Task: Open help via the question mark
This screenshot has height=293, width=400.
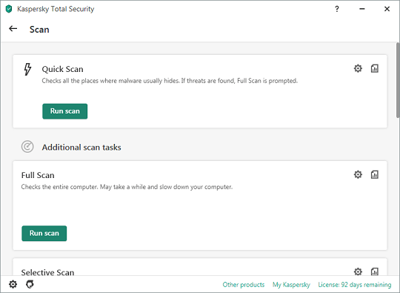Action: pos(337,9)
